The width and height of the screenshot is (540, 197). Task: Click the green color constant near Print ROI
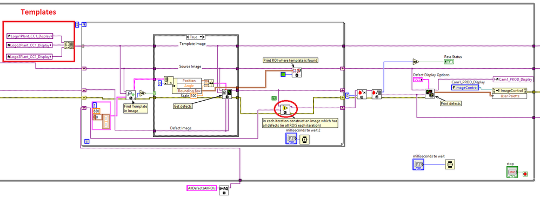click(x=283, y=74)
